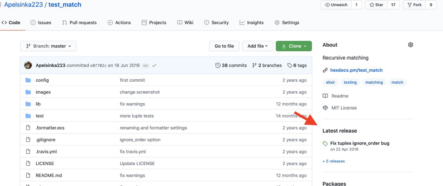Click the green tag icon under Latest release
Image resolution: width=443 pixels, height=186 pixels.
coord(325,144)
